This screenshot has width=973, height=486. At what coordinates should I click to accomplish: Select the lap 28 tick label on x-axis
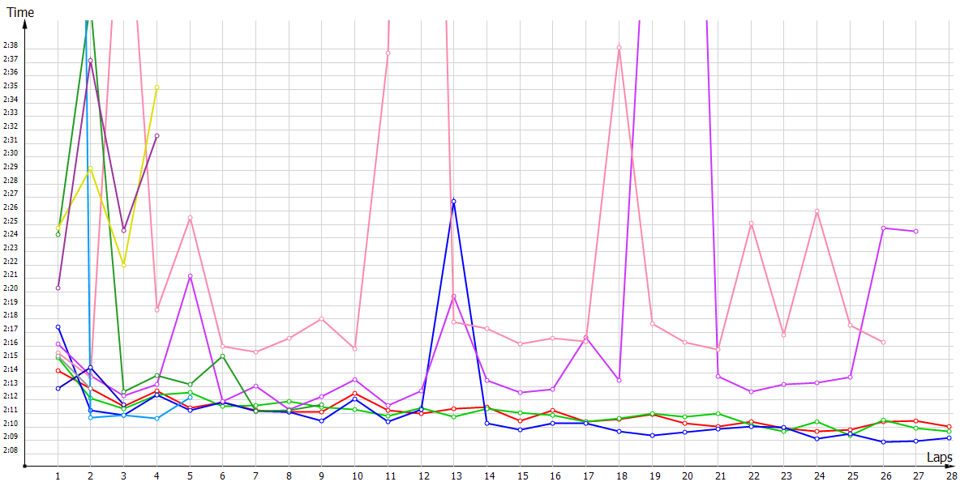949,478
